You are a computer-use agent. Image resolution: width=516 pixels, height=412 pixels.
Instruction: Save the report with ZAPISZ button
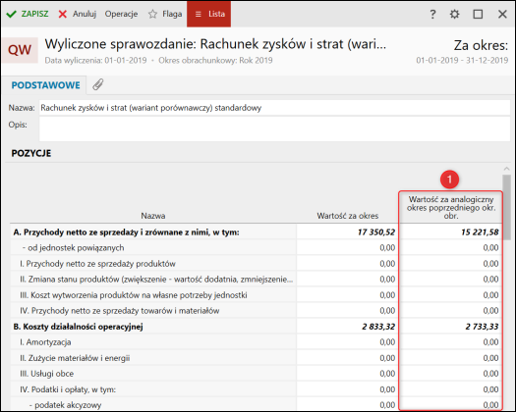click(x=28, y=14)
